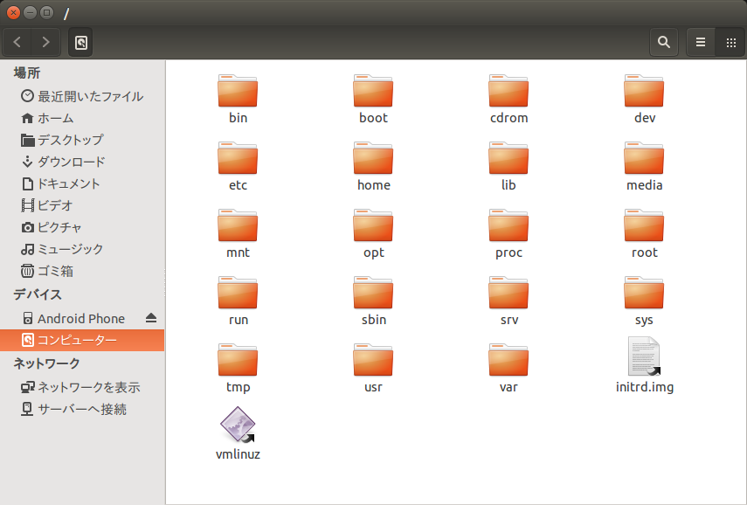This screenshot has height=505, width=747.
Task: Open 最近開いたファイル in sidebar
Action: (82, 96)
